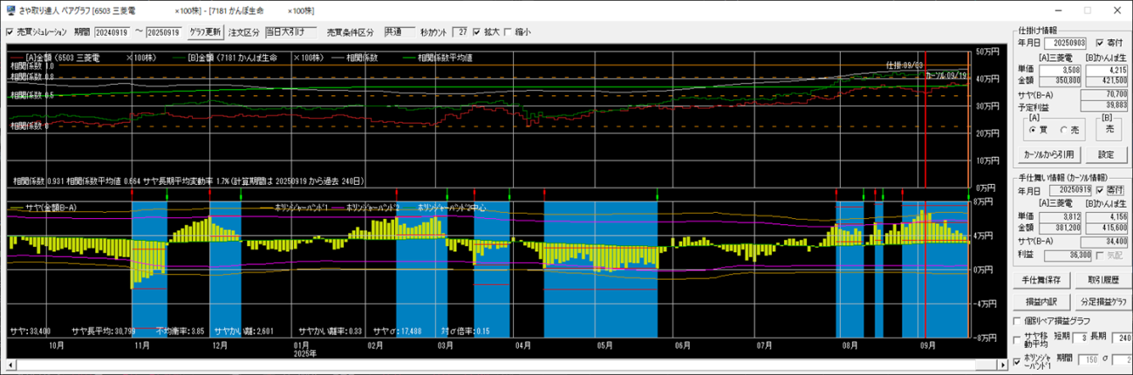Viewport: 1133px width, 375px height.
Task: Toggle the サヤ移動平均 checkbox
Action: pyautogui.click(x=1018, y=338)
